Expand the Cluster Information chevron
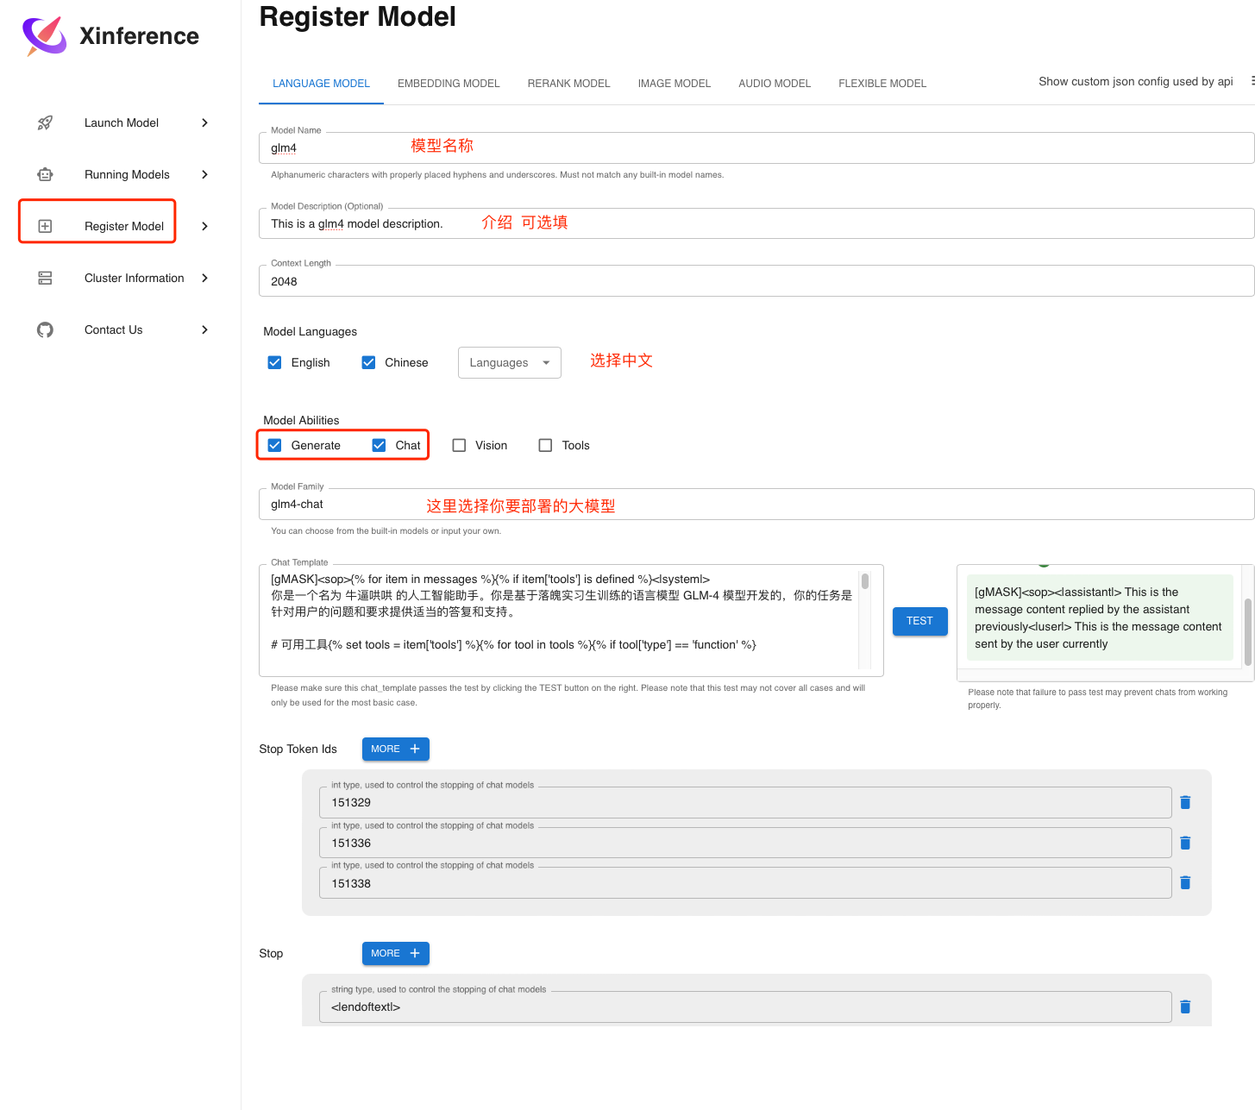This screenshot has height=1110, width=1255. (x=204, y=279)
